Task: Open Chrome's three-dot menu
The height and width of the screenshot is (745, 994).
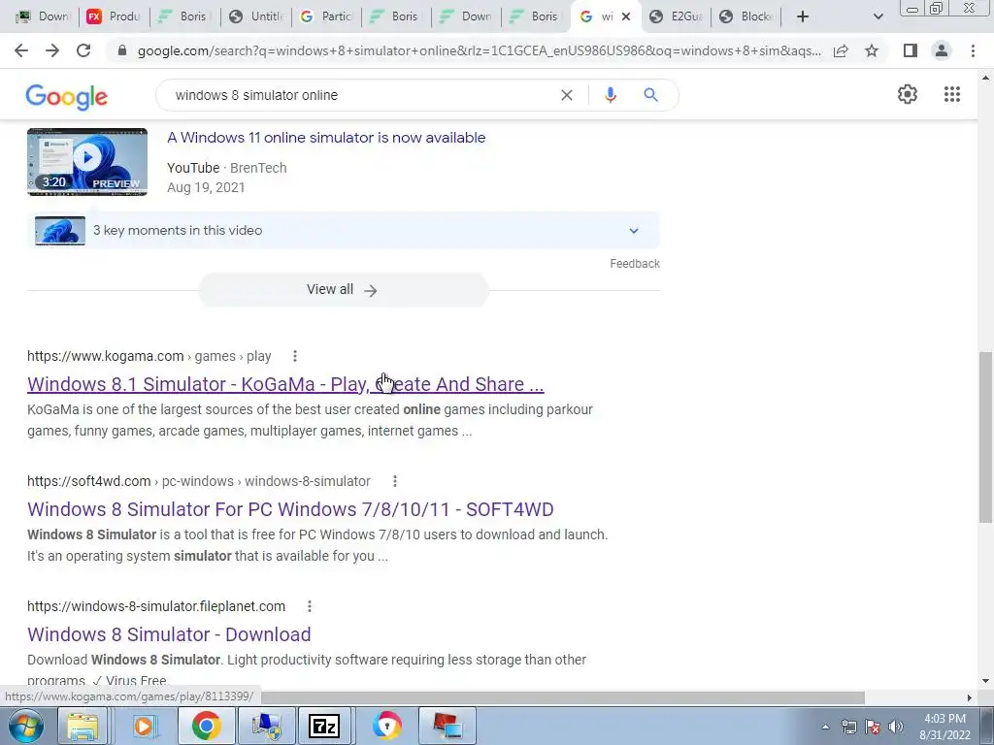Action: point(973,50)
